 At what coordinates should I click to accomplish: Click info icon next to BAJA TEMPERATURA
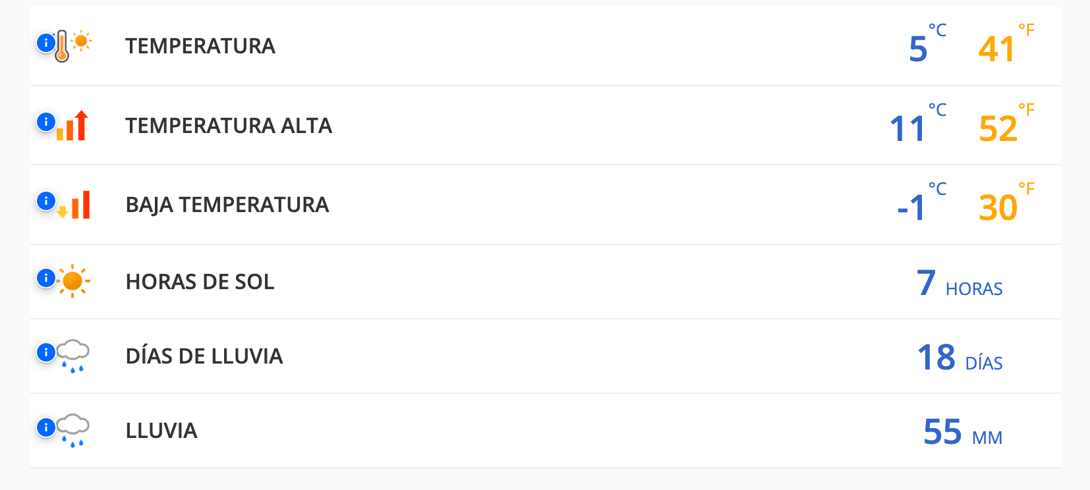coord(45,201)
